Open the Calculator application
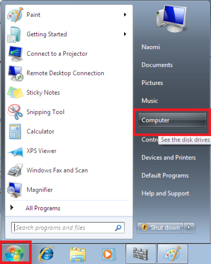211x264 pixels. (41, 131)
